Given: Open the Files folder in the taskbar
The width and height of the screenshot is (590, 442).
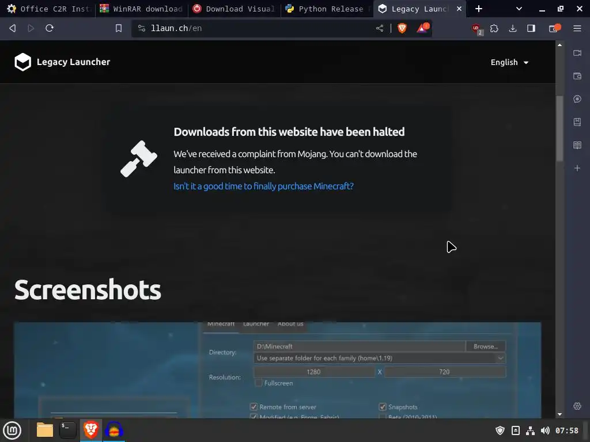Looking at the screenshot, I should point(45,429).
